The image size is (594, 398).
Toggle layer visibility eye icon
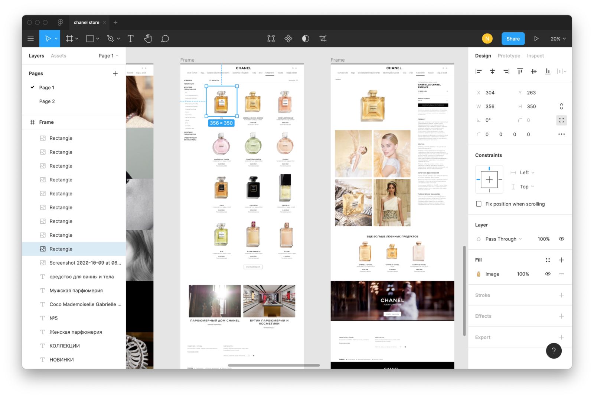561,239
